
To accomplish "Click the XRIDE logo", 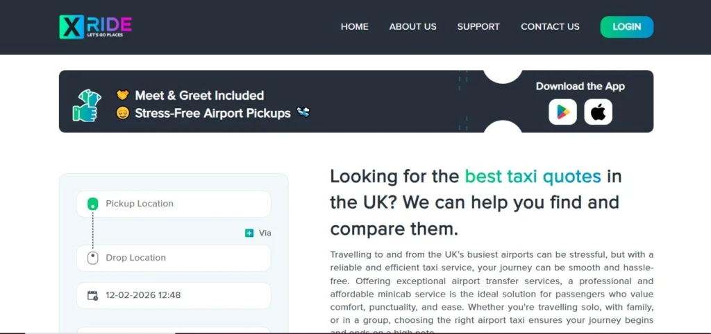I will pyautogui.click(x=95, y=26).
